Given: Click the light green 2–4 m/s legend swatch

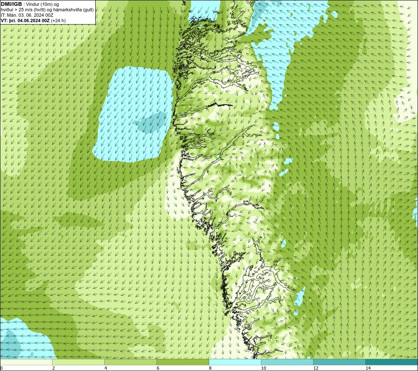Looking at the screenshot, I should point(79,362).
